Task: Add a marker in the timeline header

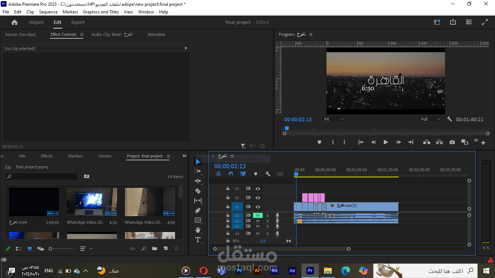Action: (x=255, y=174)
